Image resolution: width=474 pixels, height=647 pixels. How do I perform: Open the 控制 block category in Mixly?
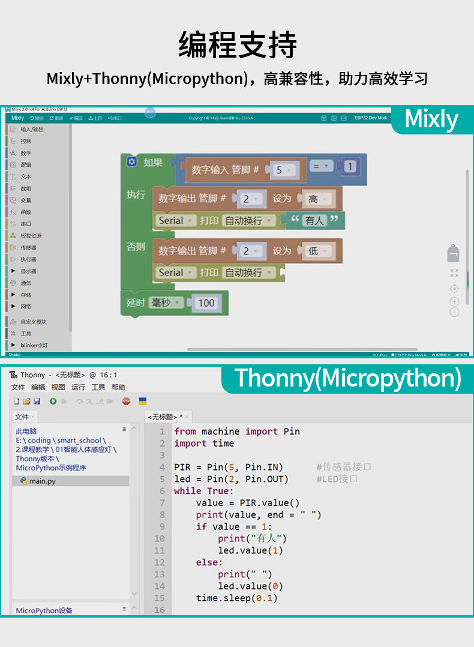pyautogui.click(x=26, y=141)
